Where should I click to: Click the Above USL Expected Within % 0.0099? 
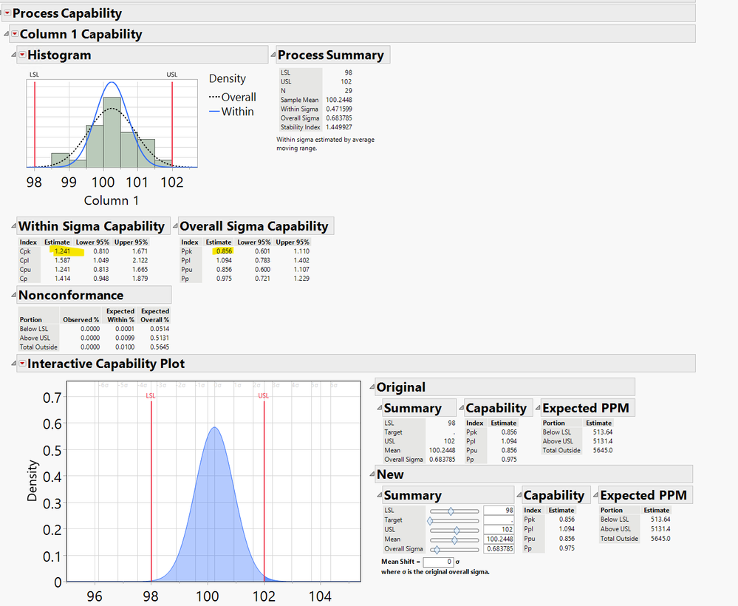[125, 338]
